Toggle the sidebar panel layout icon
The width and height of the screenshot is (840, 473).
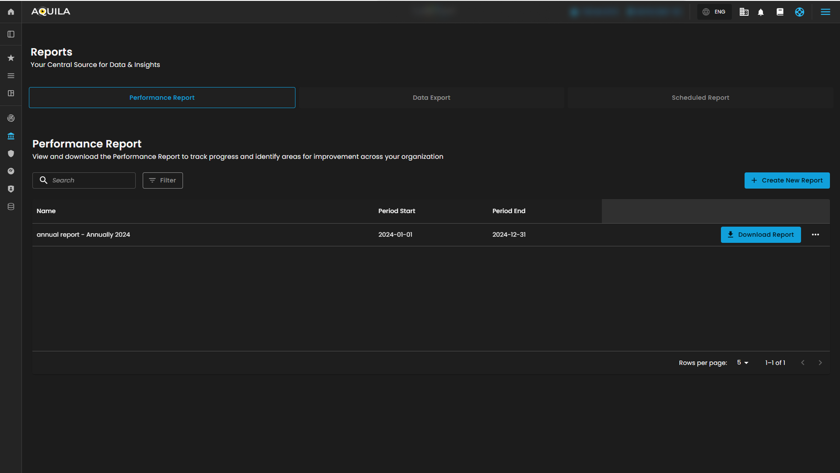[11, 34]
